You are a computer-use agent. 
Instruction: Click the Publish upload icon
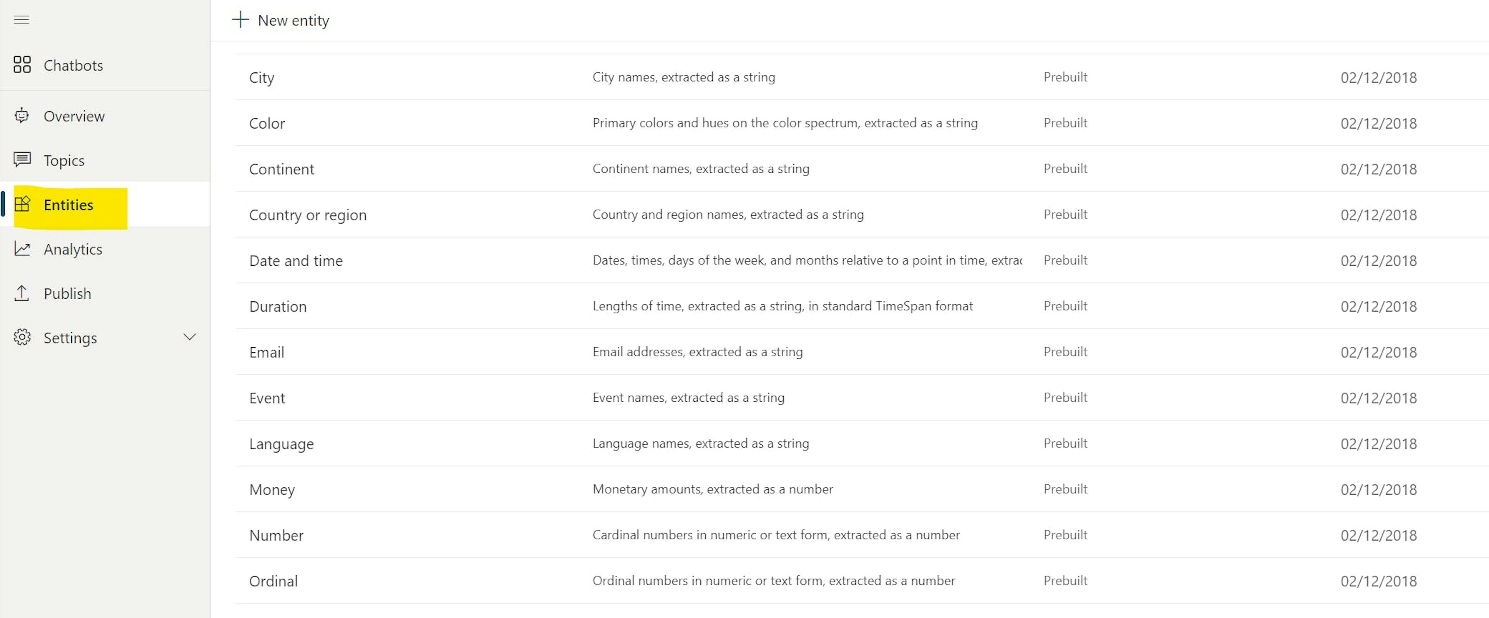tap(22, 293)
